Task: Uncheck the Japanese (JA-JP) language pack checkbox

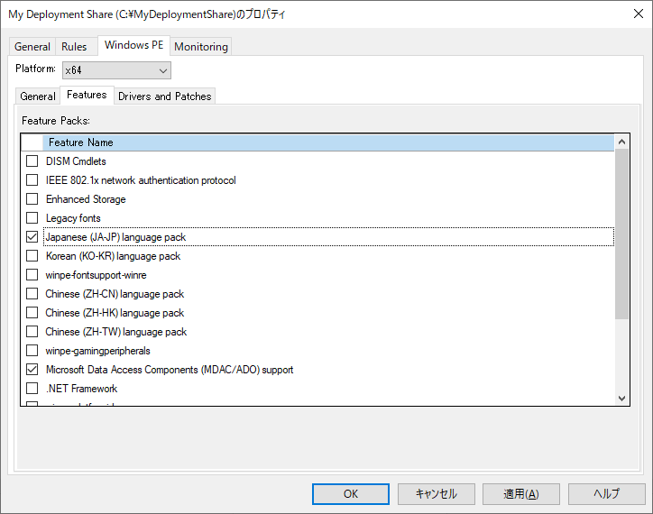Action: pyautogui.click(x=32, y=237)
